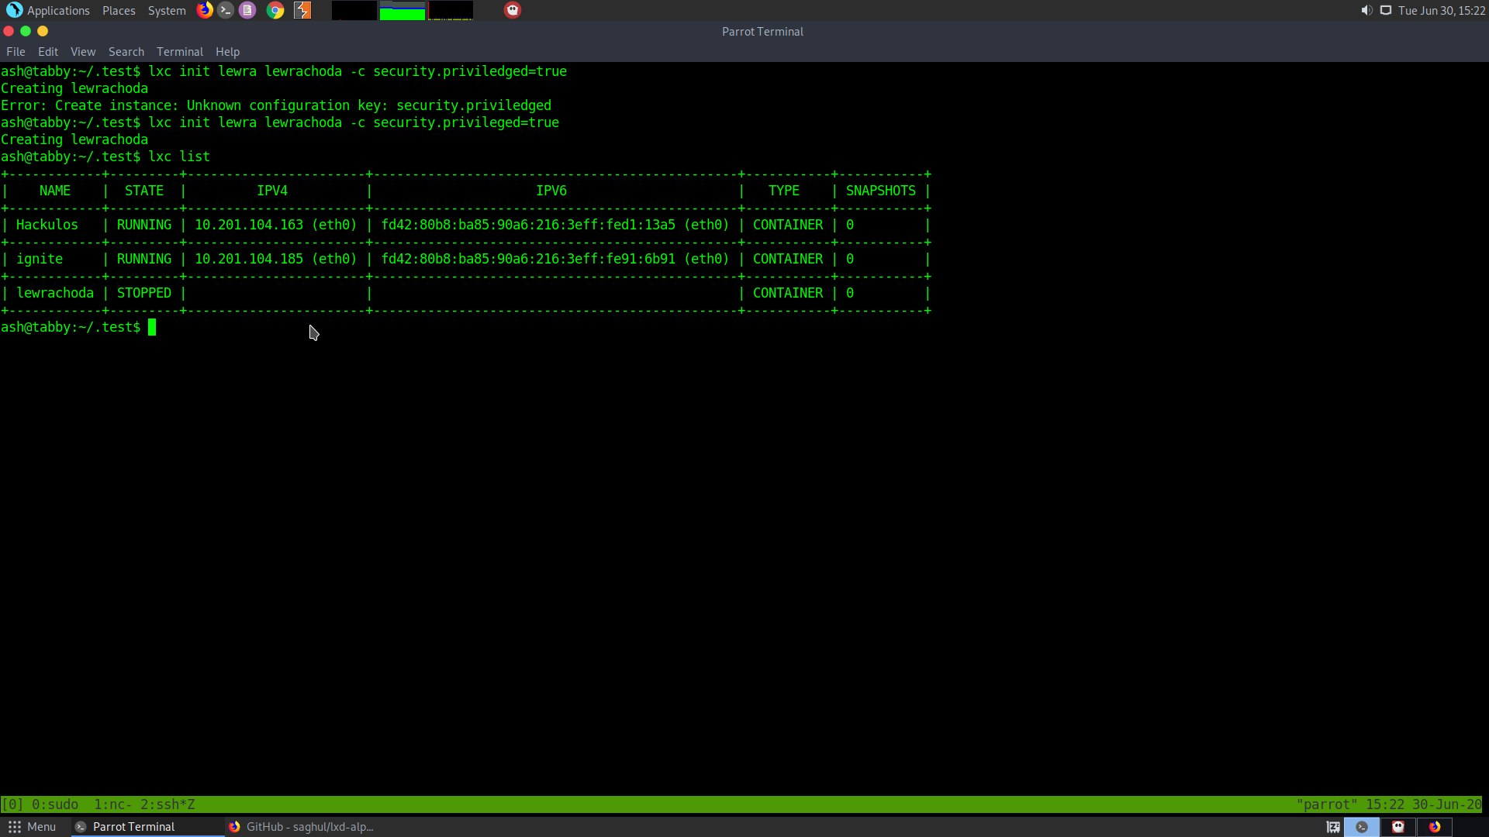
Task: Click the display icon beside the clock
Action: click(x=1386, y=10)
